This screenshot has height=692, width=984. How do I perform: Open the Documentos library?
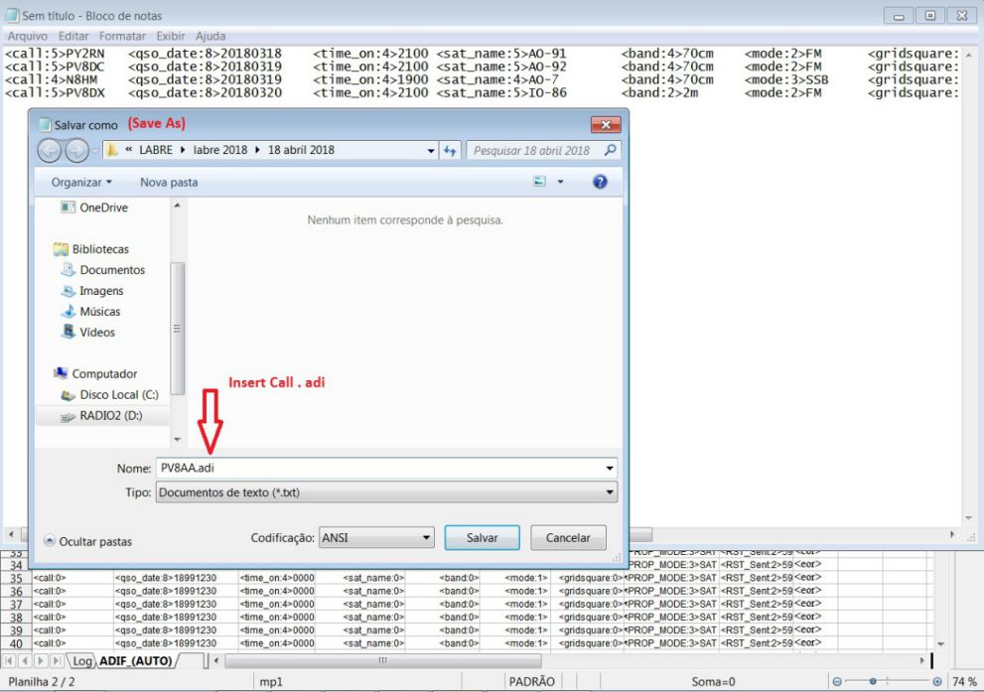tap(111, 270)
